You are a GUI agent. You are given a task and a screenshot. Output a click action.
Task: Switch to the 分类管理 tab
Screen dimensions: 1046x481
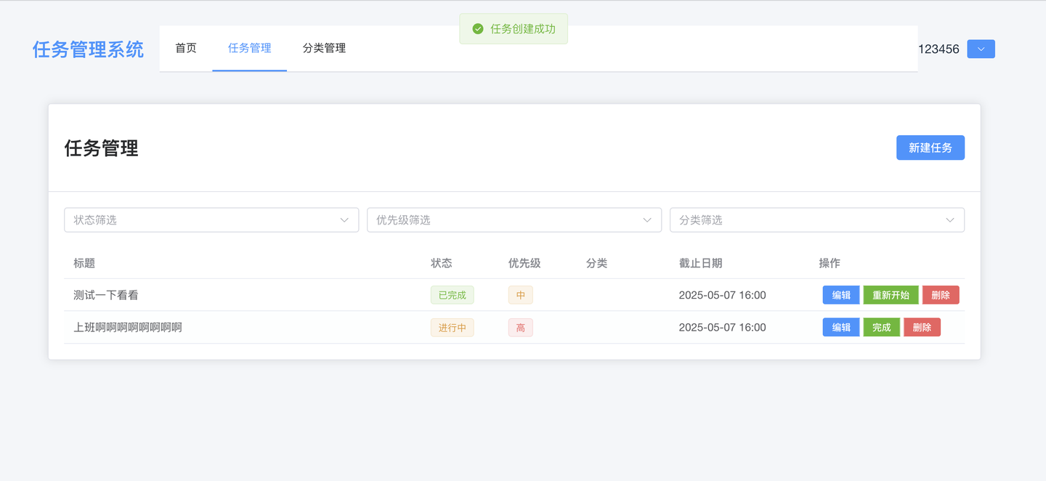324,48
